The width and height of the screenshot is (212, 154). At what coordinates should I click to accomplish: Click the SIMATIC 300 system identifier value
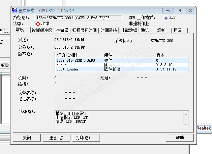[162, 41]
